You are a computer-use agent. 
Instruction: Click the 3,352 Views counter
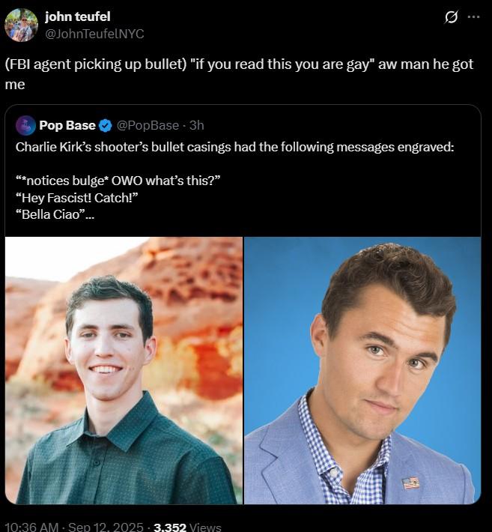click(187, 526)
